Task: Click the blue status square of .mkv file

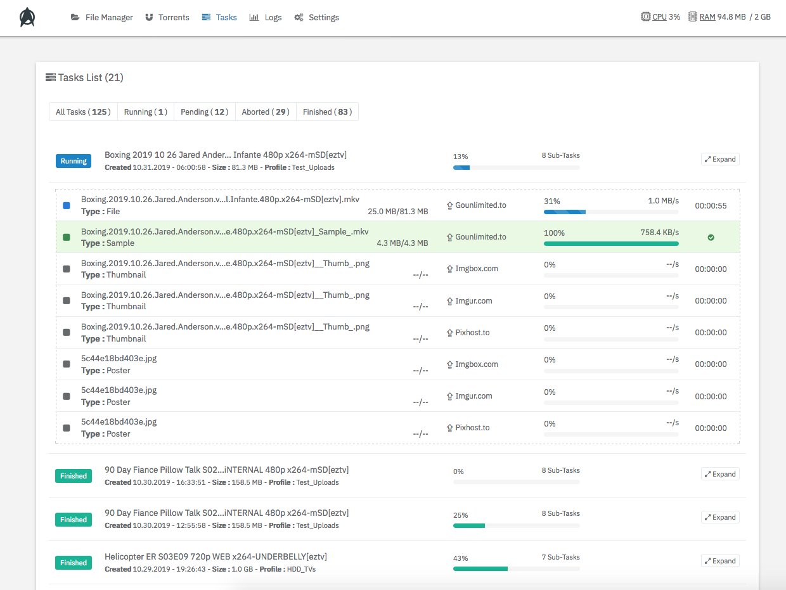Action: click(x=67, y=205)
